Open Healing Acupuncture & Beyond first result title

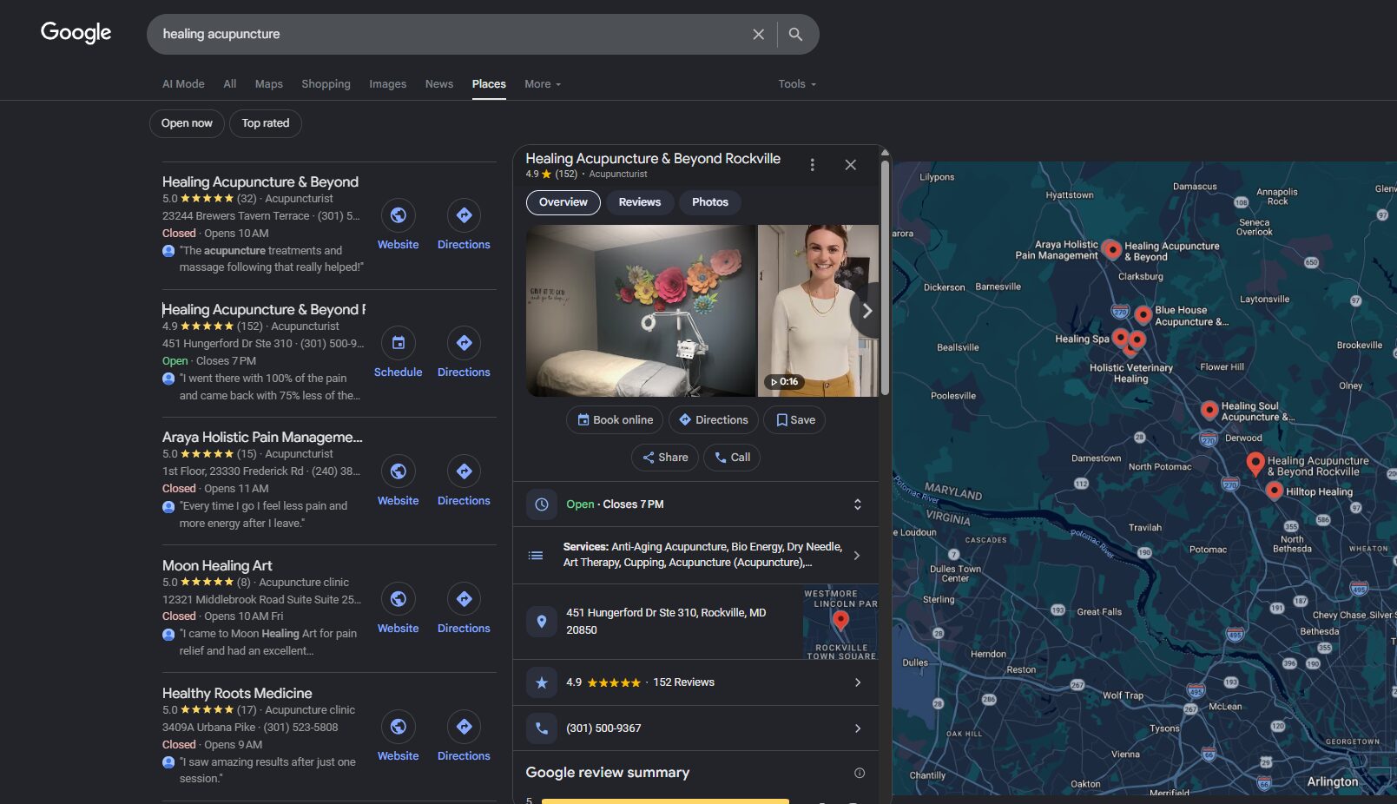(x=260, y=182)
